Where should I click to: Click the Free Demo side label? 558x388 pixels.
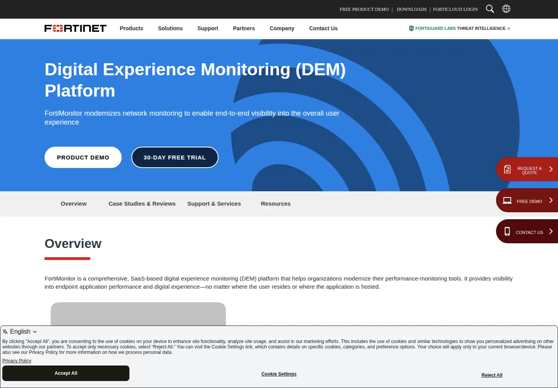pyautogui.click(x=529, y=201)
